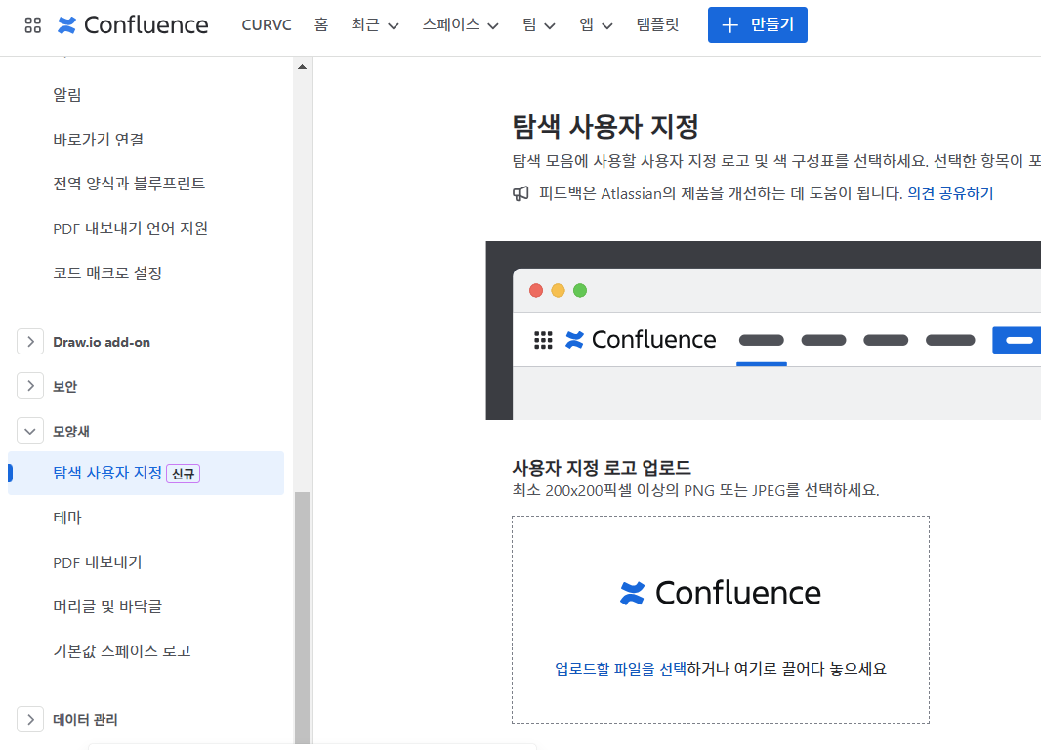Expand the Draw.io add-on section
Screen dimensions: 1041x750
coord(30,342)
